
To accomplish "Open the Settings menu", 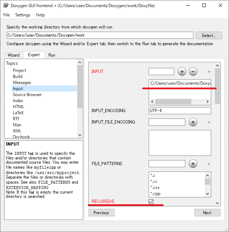I will [x=23, y=15].
